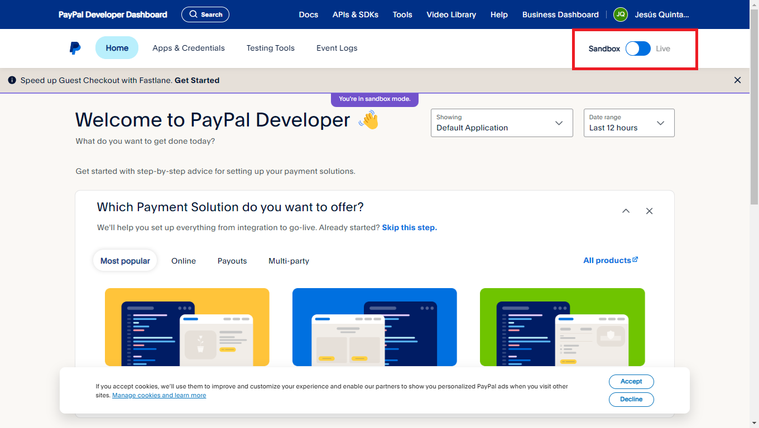The image size is (759, 428).
Task: Click the 'Welcome to PayPal Developer' heading
Action: click(213, 120)
